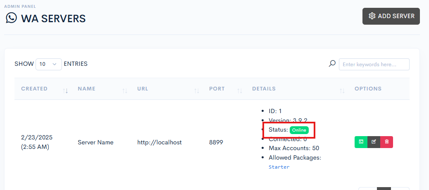
Task: Open the Show entries count dropdown
Action: pos(48,64)
